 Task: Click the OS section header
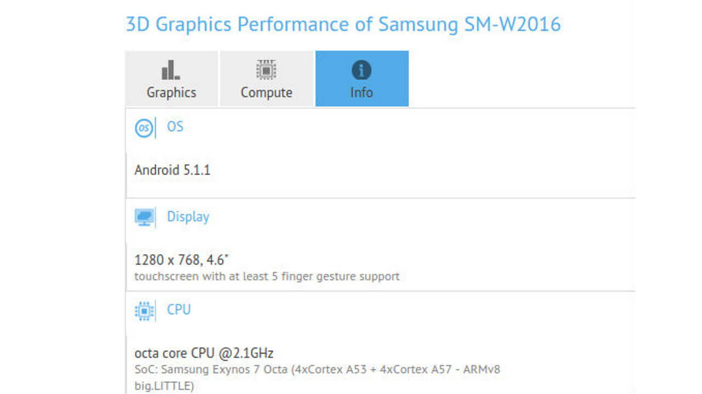coord(175,127)
